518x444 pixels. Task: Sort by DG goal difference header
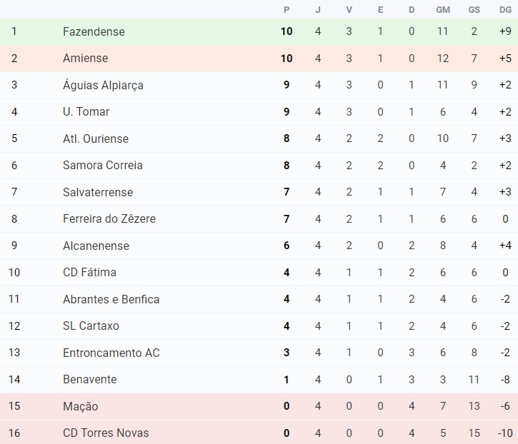505,9
